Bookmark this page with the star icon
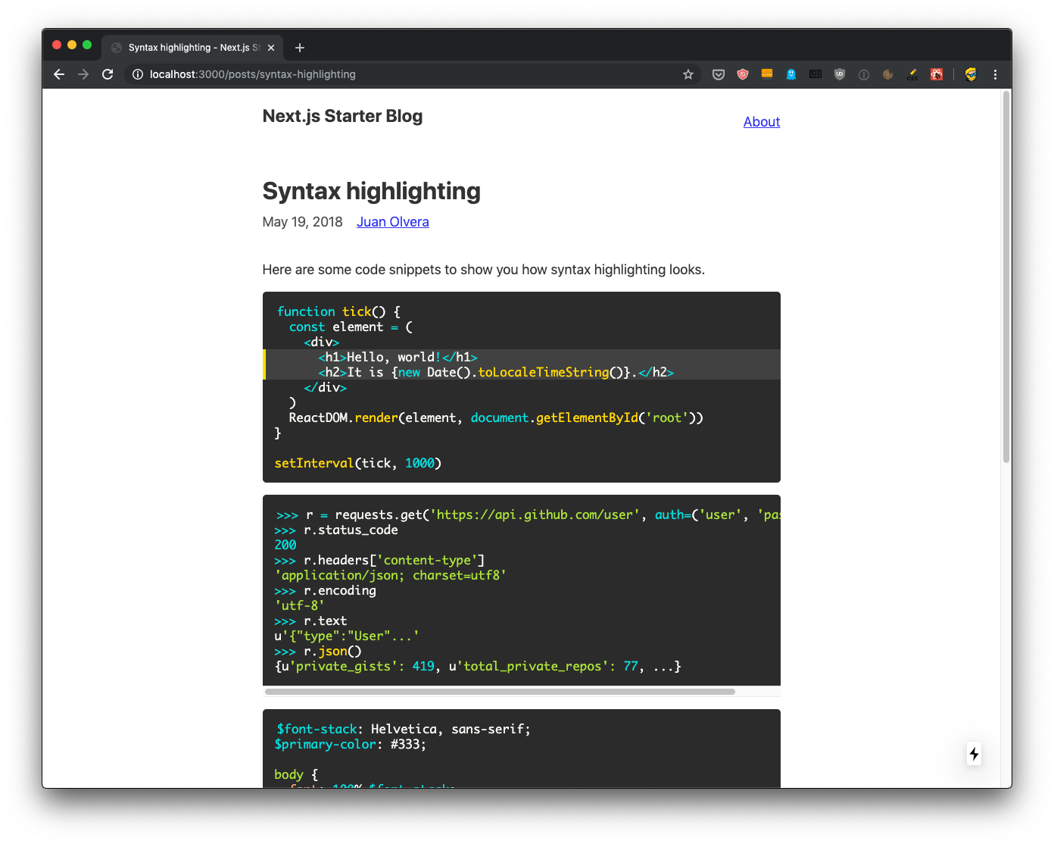Image resolution: width=1054 pixels, height=844 pixels. (688, 74)
